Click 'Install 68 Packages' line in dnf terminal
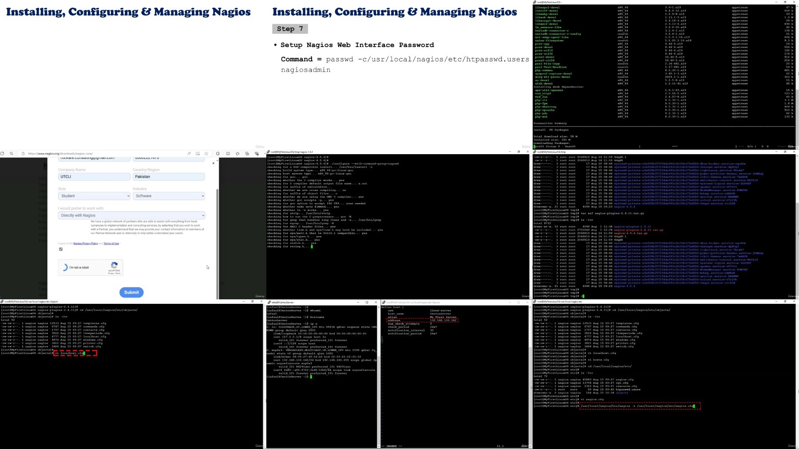Image resolution: width=799 pixels, height=449 pixels. pyautogui.click(x=551, y=130)
